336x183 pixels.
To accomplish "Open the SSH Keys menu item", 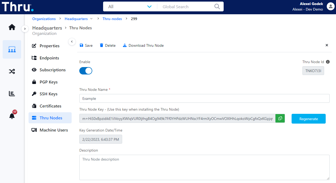I will pyautogui.click(x=50, y=94).
